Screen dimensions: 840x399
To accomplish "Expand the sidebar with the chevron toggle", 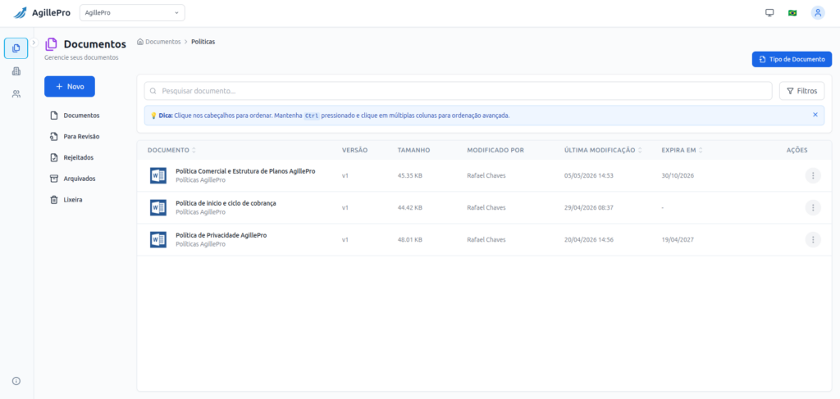I will point(34,43).
